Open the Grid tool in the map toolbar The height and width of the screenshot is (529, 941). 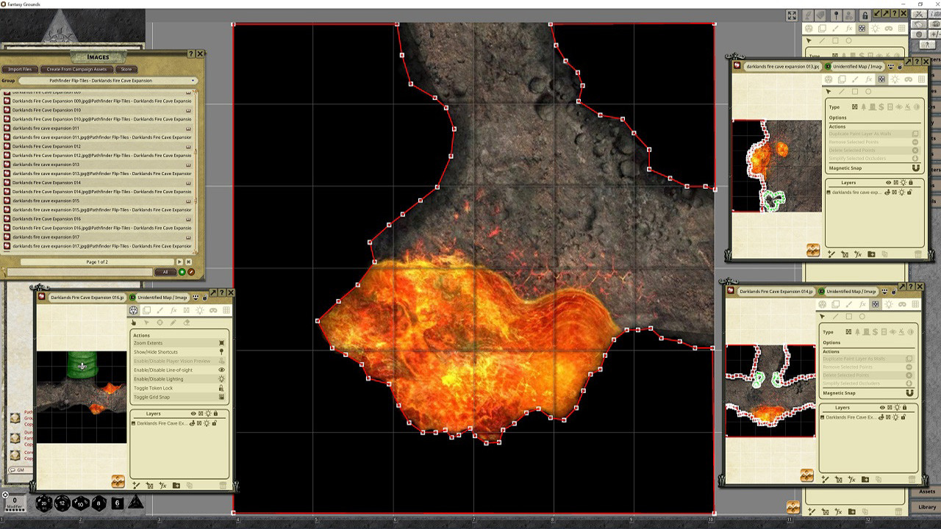[227, 310]
